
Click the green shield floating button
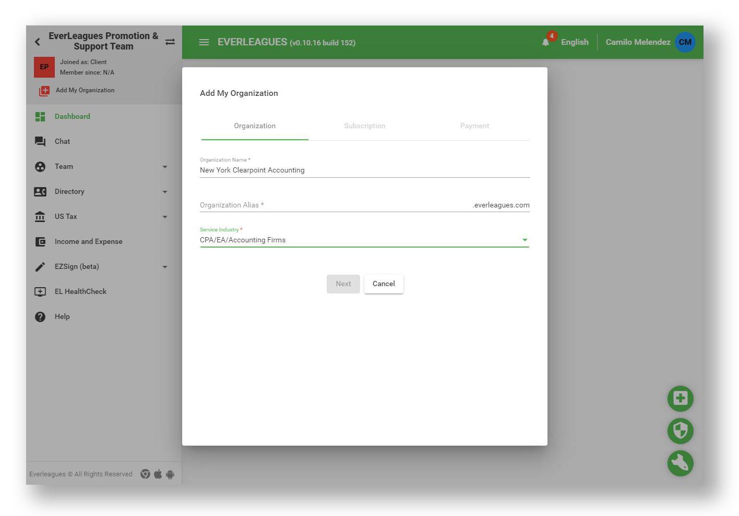point(680,431)
